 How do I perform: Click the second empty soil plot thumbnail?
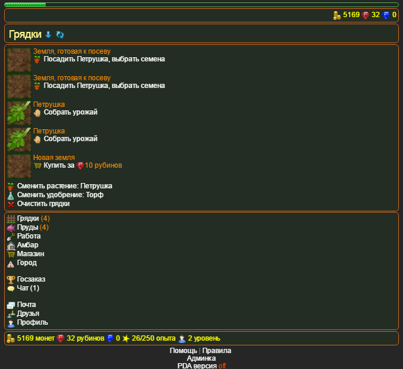19,86
